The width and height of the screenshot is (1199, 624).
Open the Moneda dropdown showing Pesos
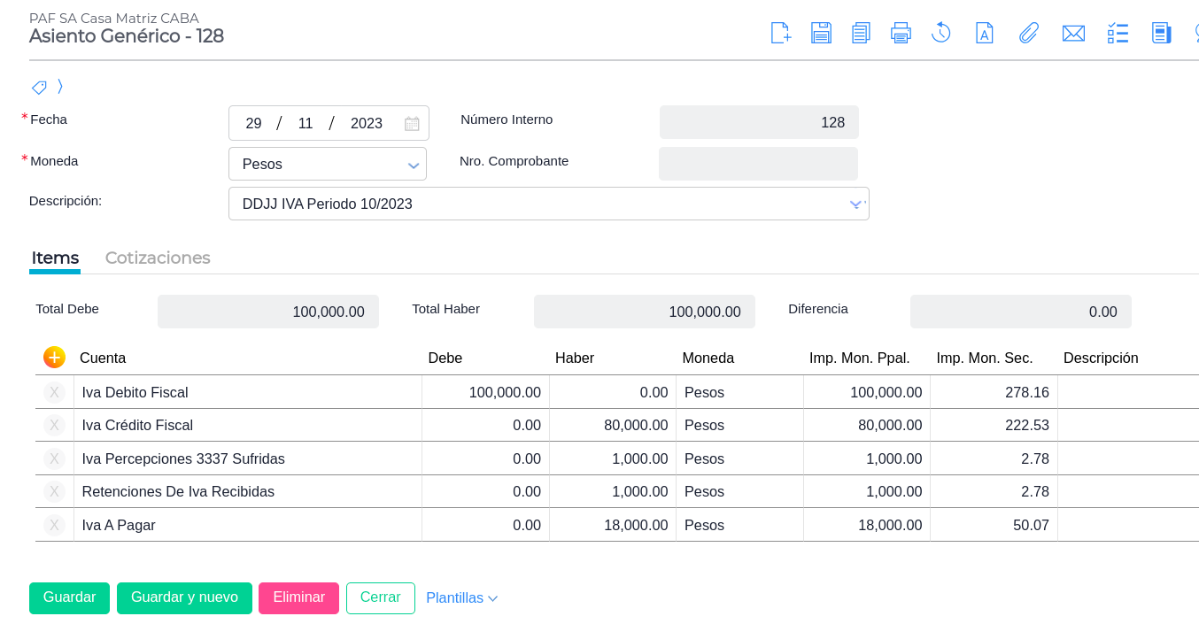click(327, 164)
